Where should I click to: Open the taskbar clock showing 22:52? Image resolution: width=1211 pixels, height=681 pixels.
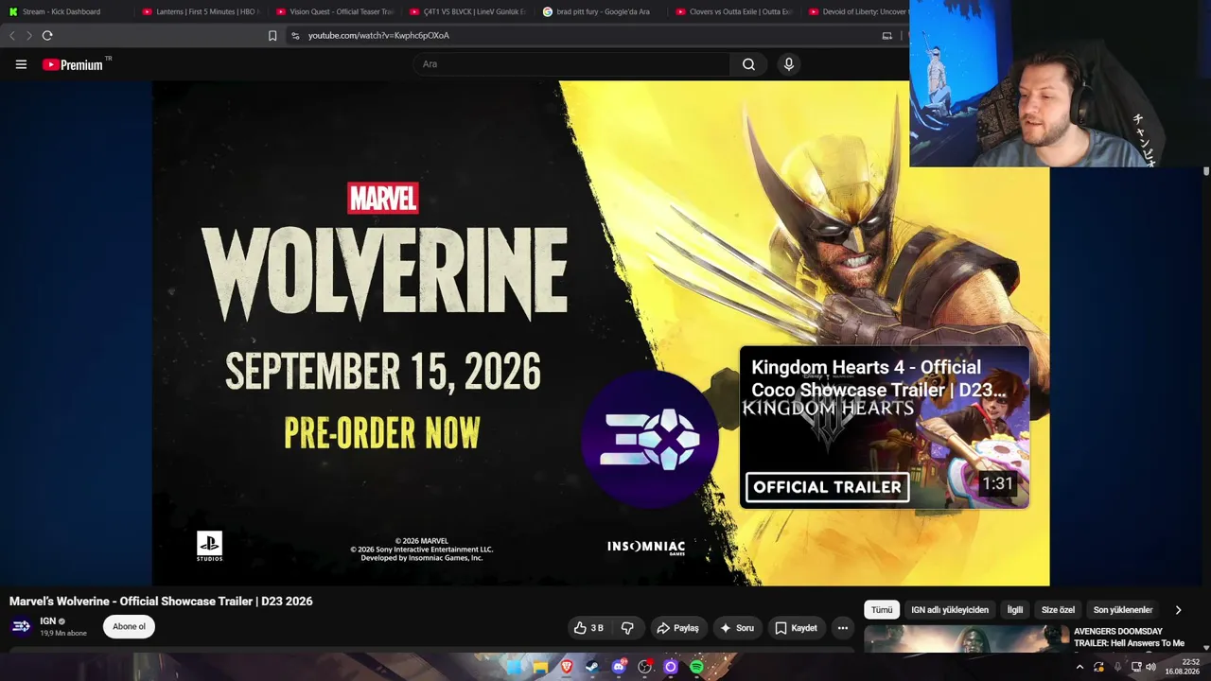1183,667
